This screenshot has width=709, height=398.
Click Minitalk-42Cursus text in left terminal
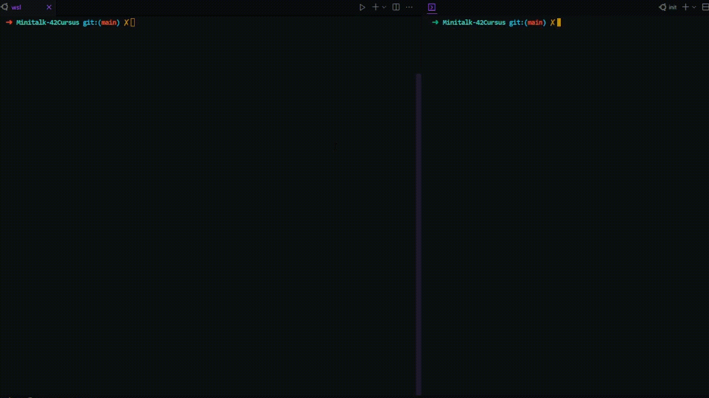point(48,22)
